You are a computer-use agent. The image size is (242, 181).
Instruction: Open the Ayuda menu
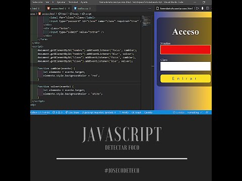point(84,2)
